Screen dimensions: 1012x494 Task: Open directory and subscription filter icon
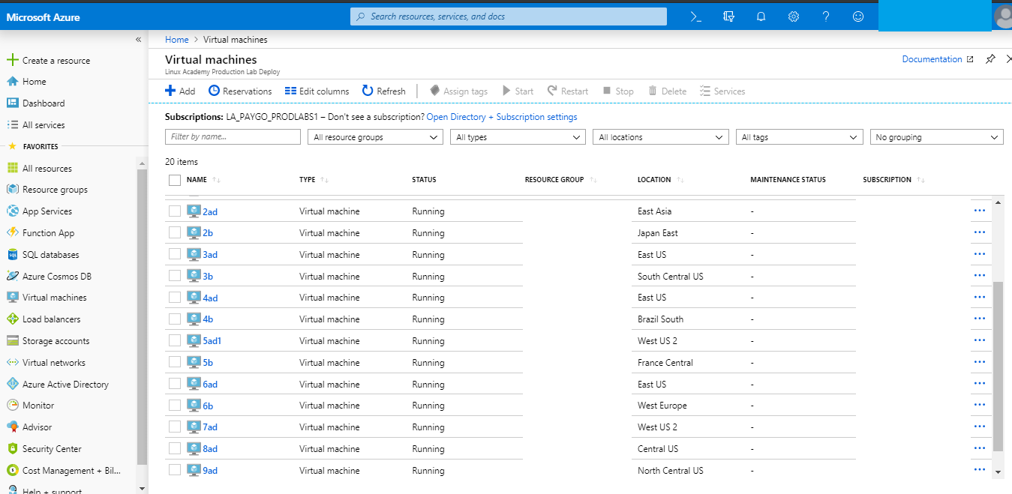click(728, 16)
